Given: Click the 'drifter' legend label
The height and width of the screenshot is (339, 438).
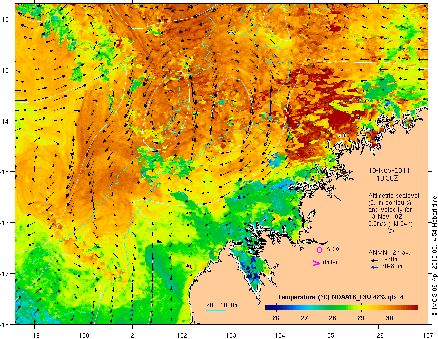Looking at the screenshot, I should click(x=330, y=262).
